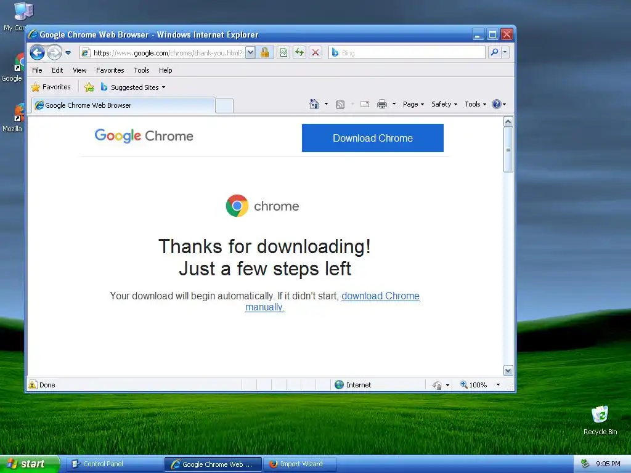Select the Recycle Bin desktop icon
Viewport: 631px width, 473px height.
600,420
